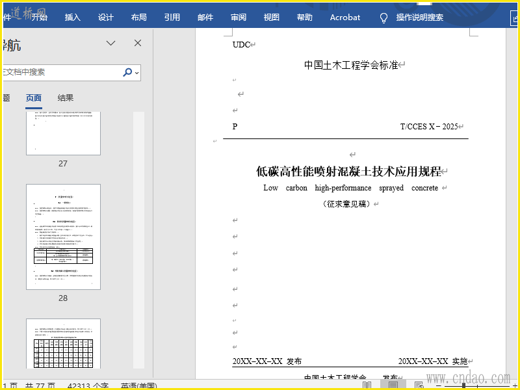Viewport: 520px width, 390px height.
Task: Open the 帮助 ribbon tab
Action: tap(305, 18)
